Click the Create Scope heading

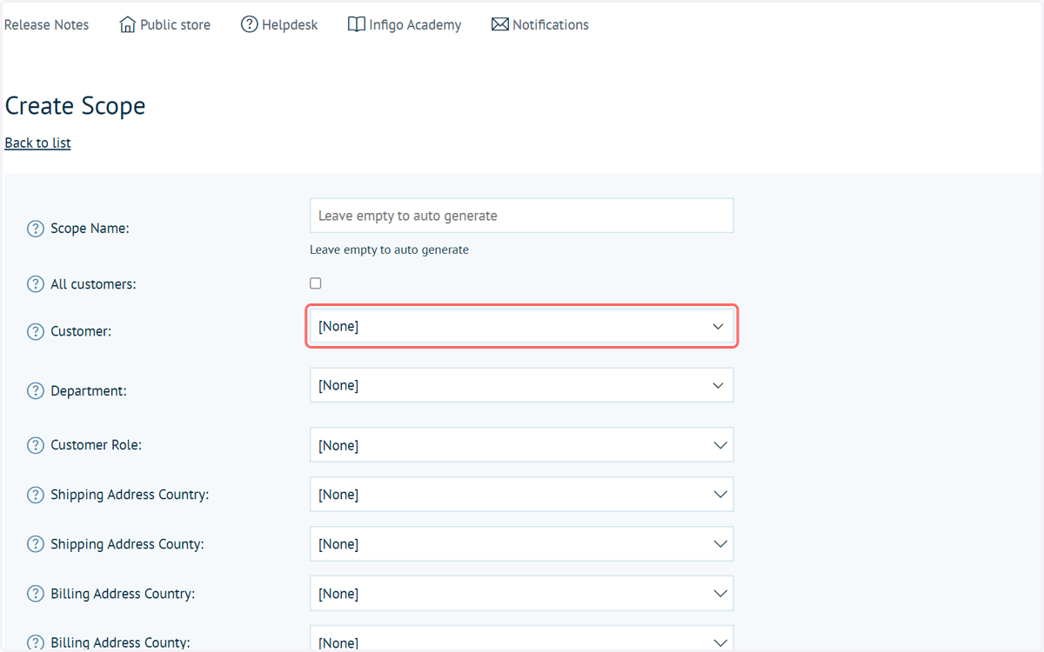point(75,106)
